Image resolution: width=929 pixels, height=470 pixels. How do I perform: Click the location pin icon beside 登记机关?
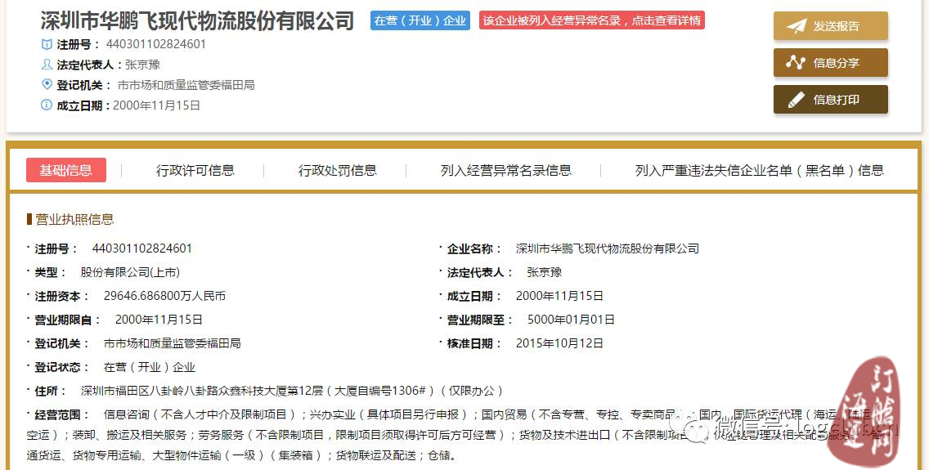click(47, 85)
